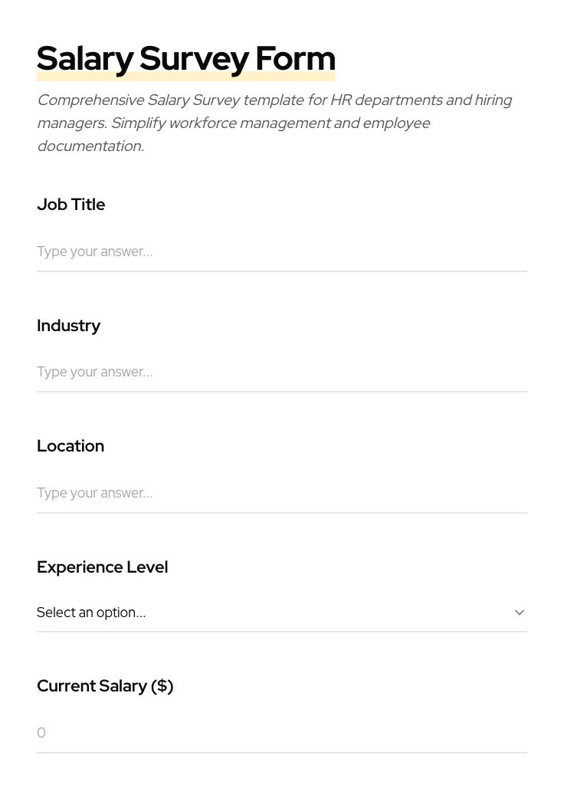This screenshot has height=785, width=564.
Task: Click the chevron beside Select an option
Action: tap(520, 613)
